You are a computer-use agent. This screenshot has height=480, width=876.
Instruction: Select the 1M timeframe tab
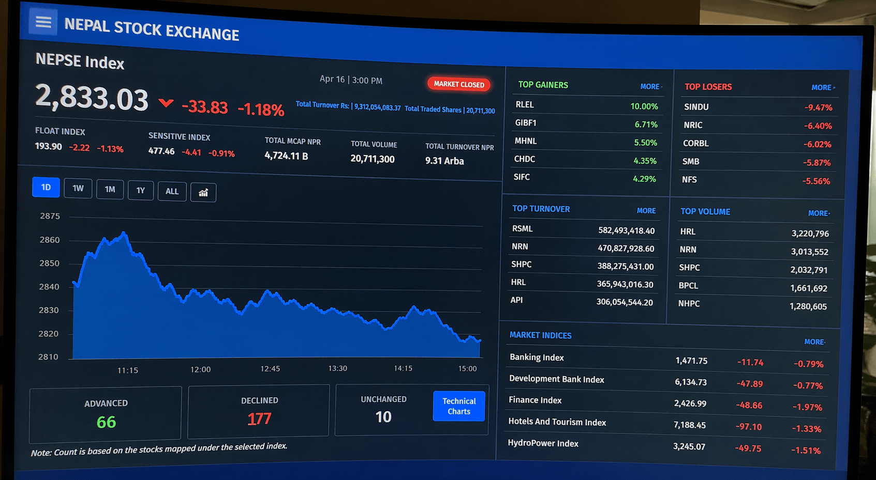[110, 189]
